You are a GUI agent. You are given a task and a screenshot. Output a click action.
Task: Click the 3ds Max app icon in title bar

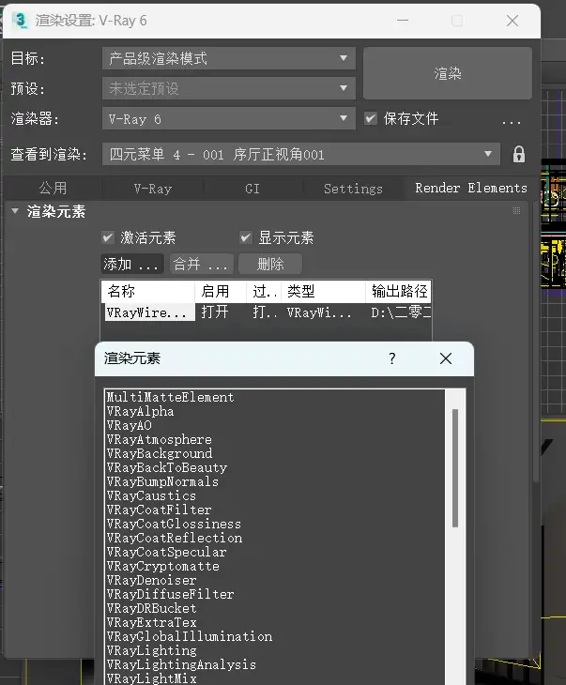click(20, 21)
